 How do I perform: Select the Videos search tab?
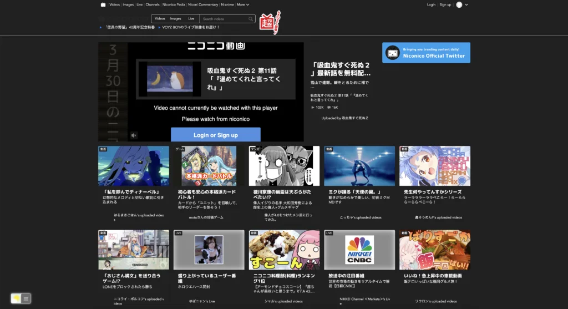pyautogui.click(x=160, y=18)
